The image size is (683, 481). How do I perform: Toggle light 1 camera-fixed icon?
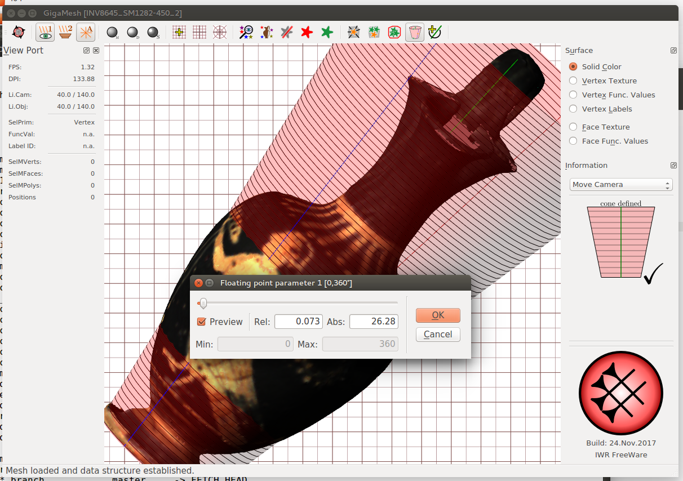[x=45, y=33]
